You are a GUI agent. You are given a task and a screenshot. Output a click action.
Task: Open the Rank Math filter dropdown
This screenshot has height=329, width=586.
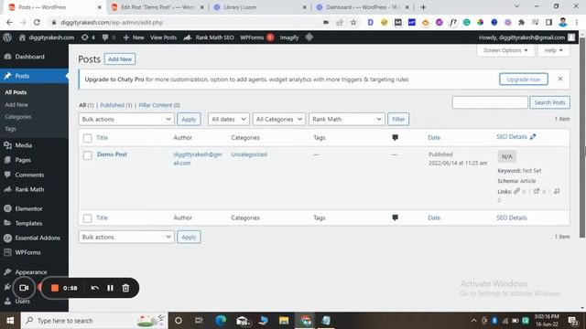(346, 119)
